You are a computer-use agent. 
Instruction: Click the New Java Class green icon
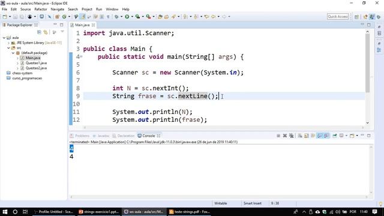(x=64, y=17)
